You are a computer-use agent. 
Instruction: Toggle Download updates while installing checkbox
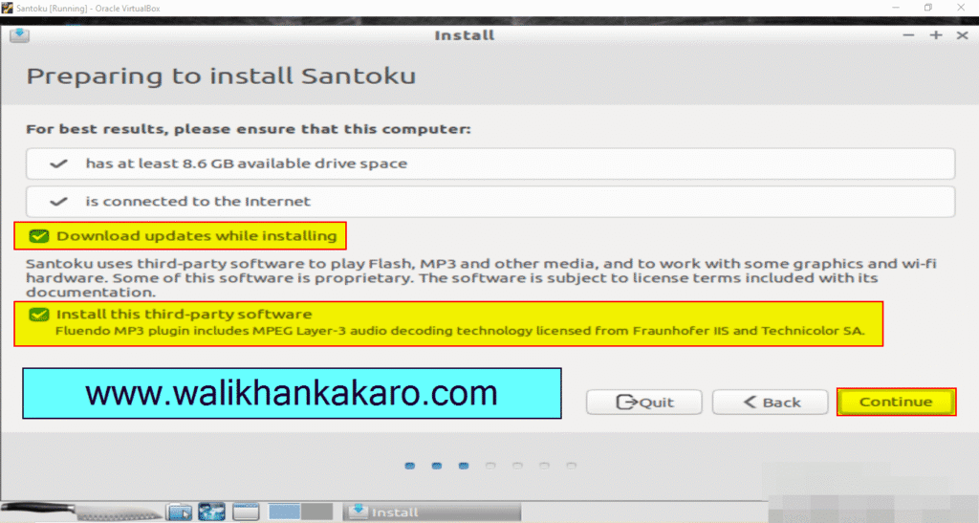pyautogui.click(x=38, y=236)
